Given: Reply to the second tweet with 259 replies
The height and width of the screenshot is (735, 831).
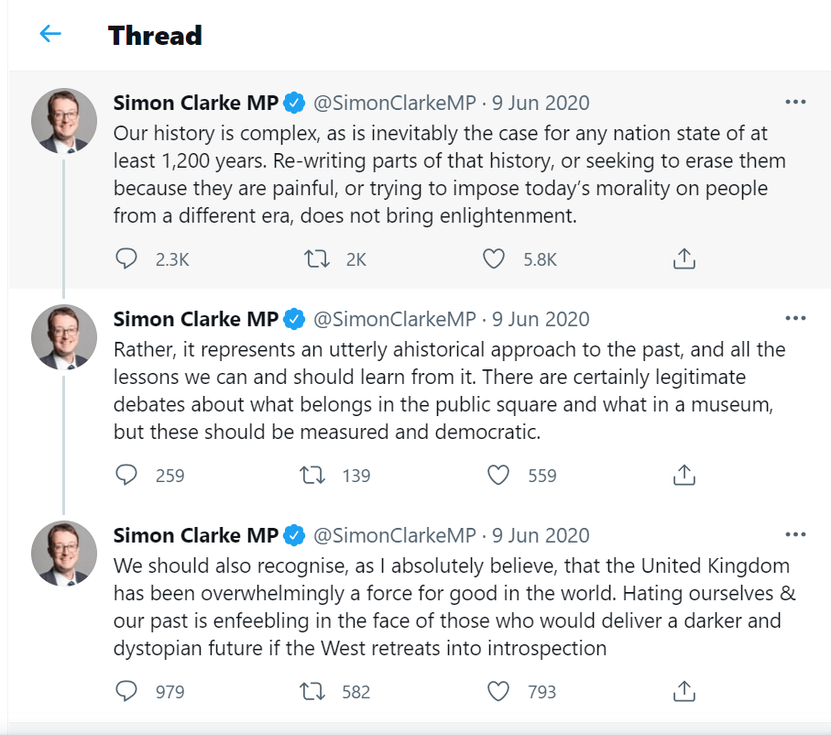Looking at the screenshot, I should coord(126,476).
